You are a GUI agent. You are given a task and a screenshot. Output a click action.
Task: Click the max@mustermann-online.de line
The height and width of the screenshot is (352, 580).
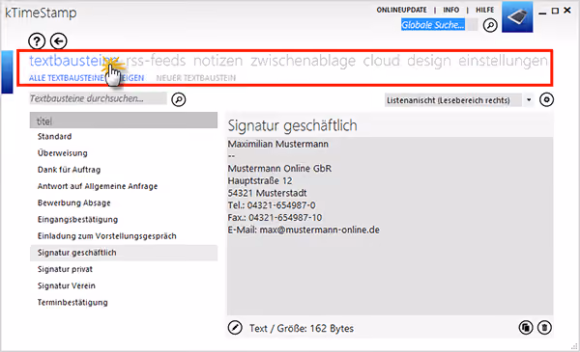[x=304, y=230]
